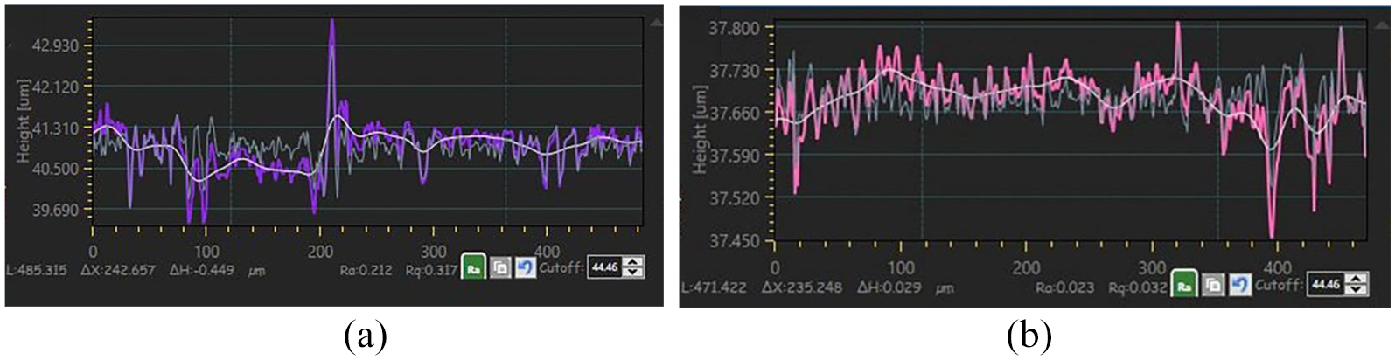Click the small arrow at top-right of panel (a)
1395x360 pixels.
coord(656,22)
